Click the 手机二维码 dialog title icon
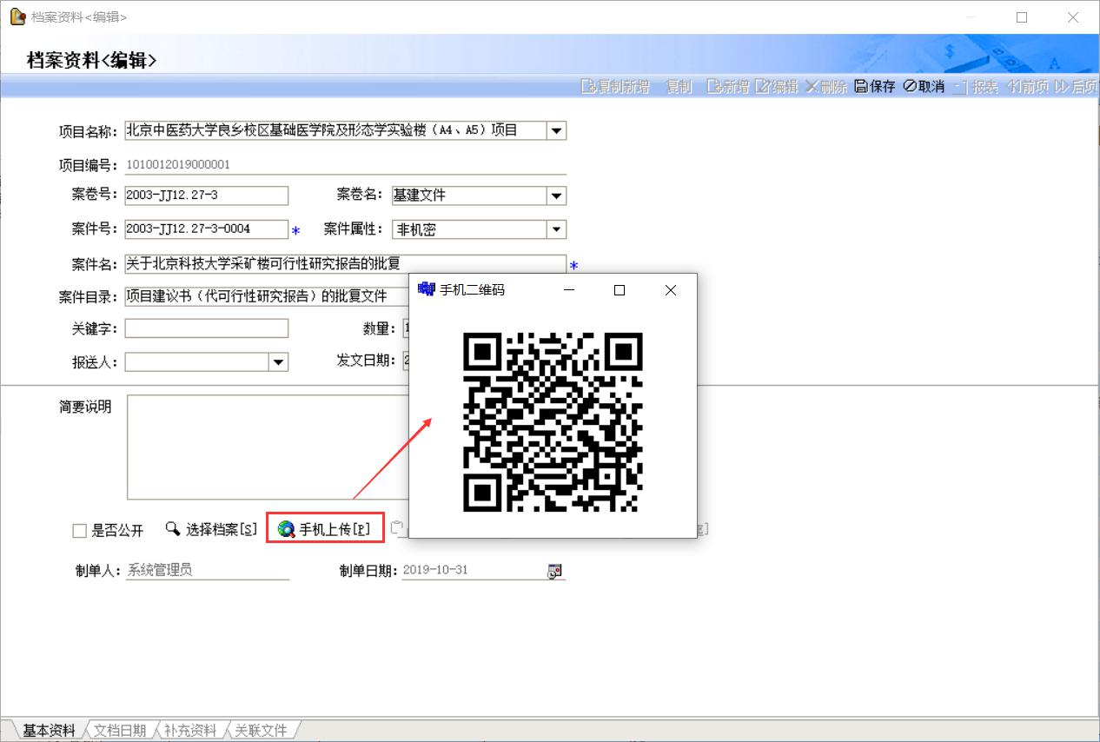This screenshot has height=742, width=1100. [426, 290]
